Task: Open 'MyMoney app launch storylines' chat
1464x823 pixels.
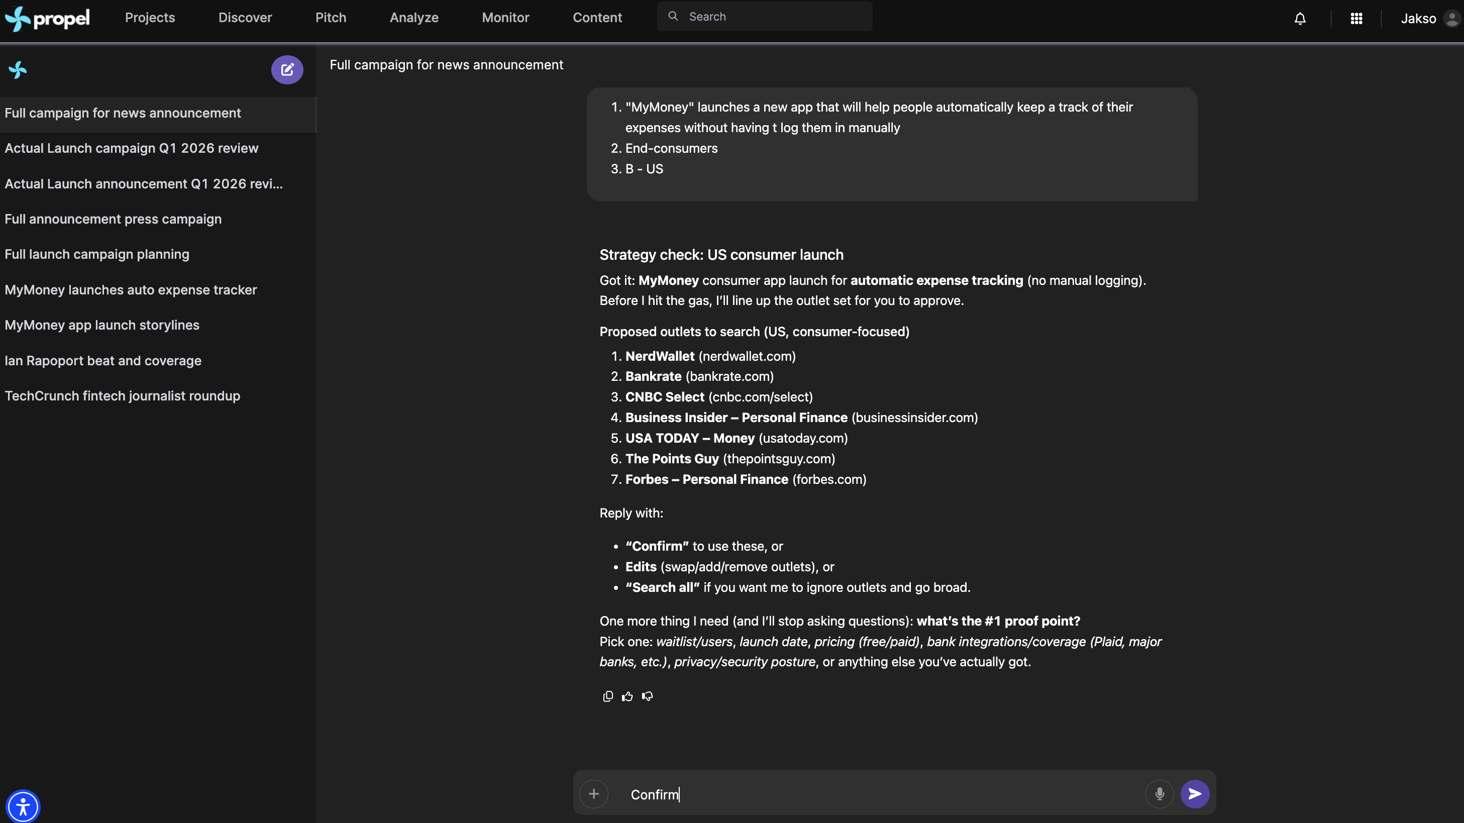Action: tap(101, 325)
